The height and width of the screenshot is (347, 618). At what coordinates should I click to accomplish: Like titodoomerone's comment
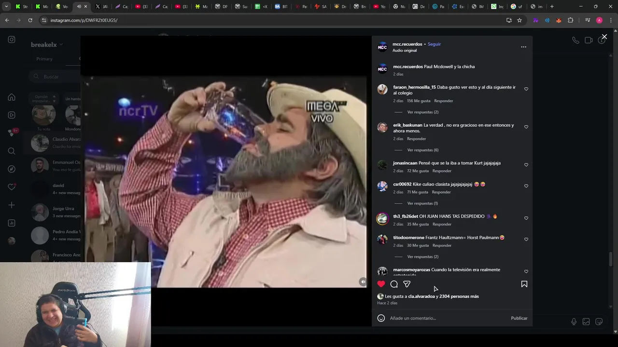(526, 239)
